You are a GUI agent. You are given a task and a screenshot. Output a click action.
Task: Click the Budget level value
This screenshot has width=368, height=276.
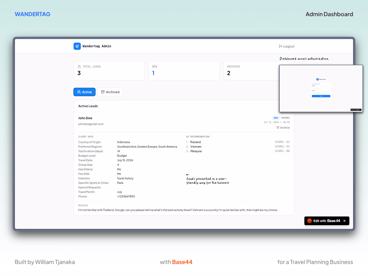[x=122, y=156]
